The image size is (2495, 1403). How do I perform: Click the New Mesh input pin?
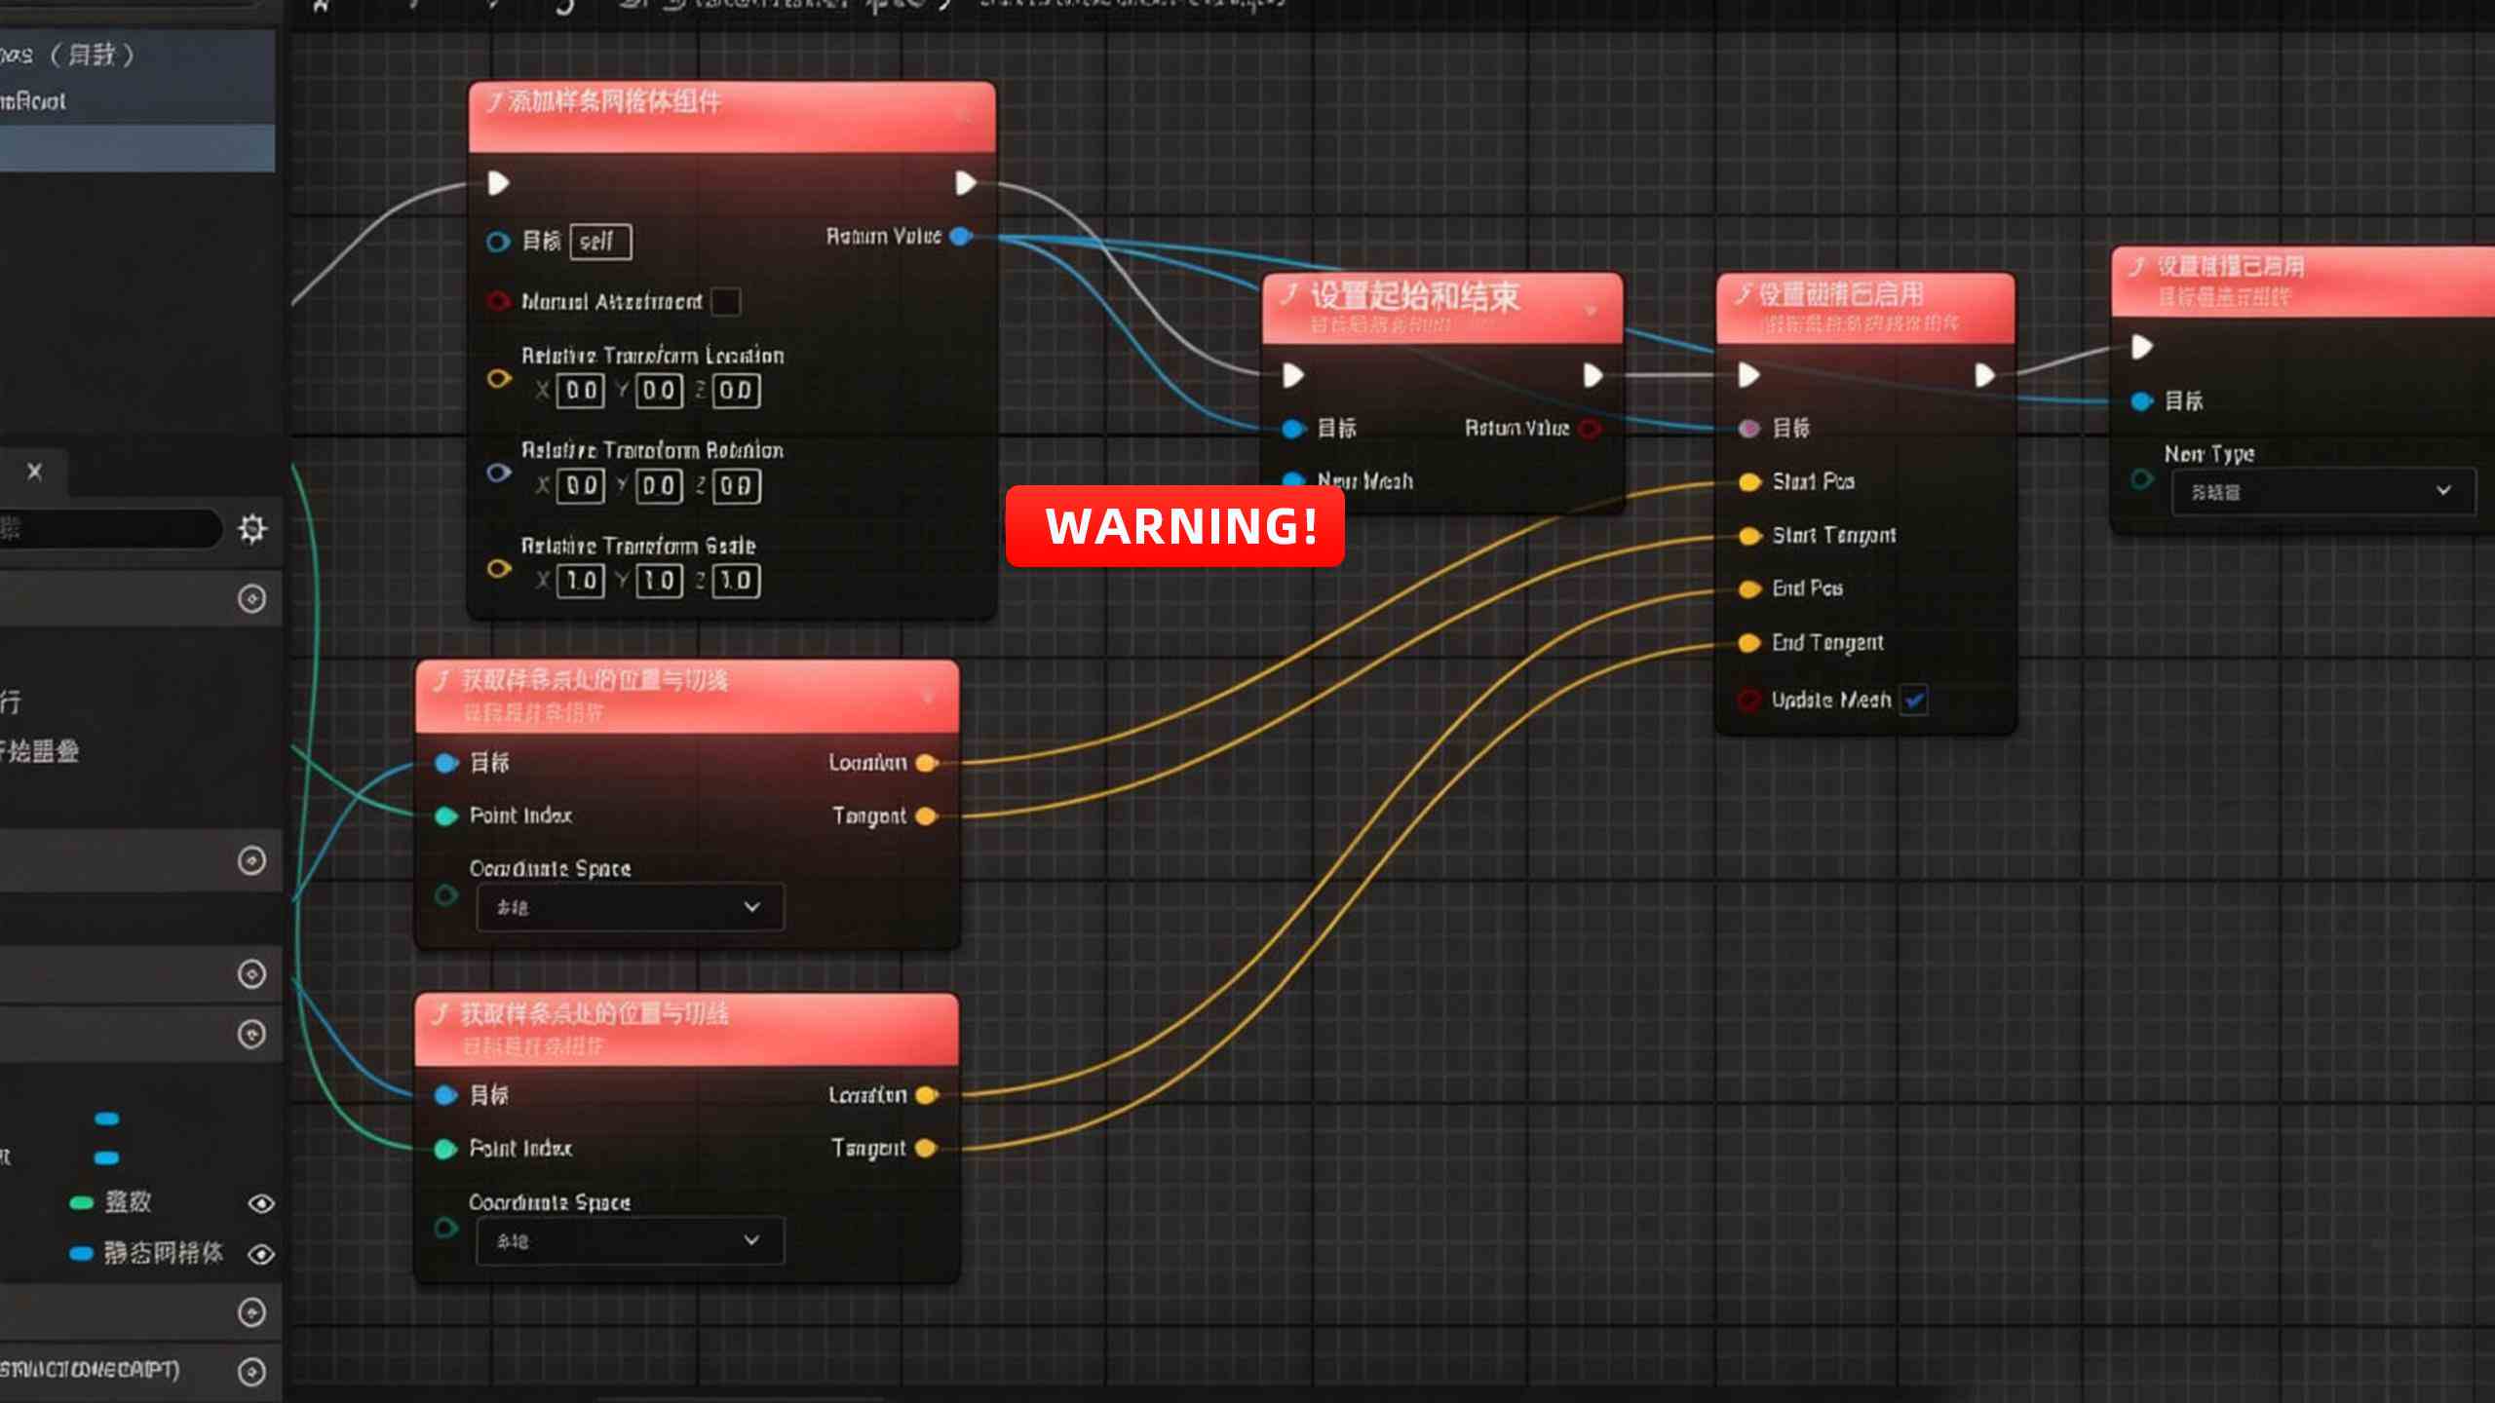pos(1292,480)
